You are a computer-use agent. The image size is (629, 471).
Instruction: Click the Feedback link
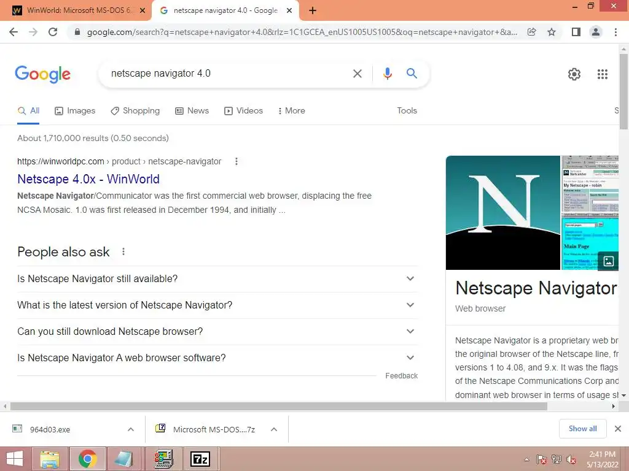point(402,376)
